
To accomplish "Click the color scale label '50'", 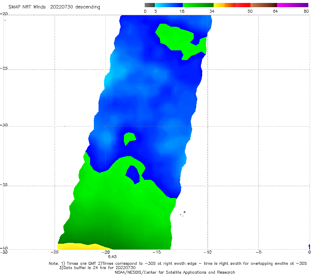I will point(250,11).
